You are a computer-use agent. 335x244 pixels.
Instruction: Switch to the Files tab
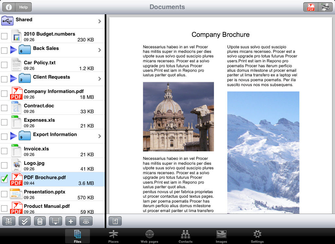(78, 236)
